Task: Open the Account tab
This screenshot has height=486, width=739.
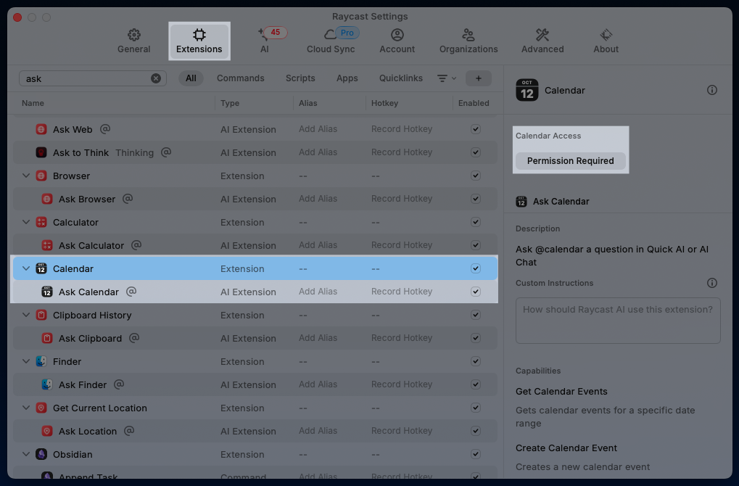Action: pos(397,41)
